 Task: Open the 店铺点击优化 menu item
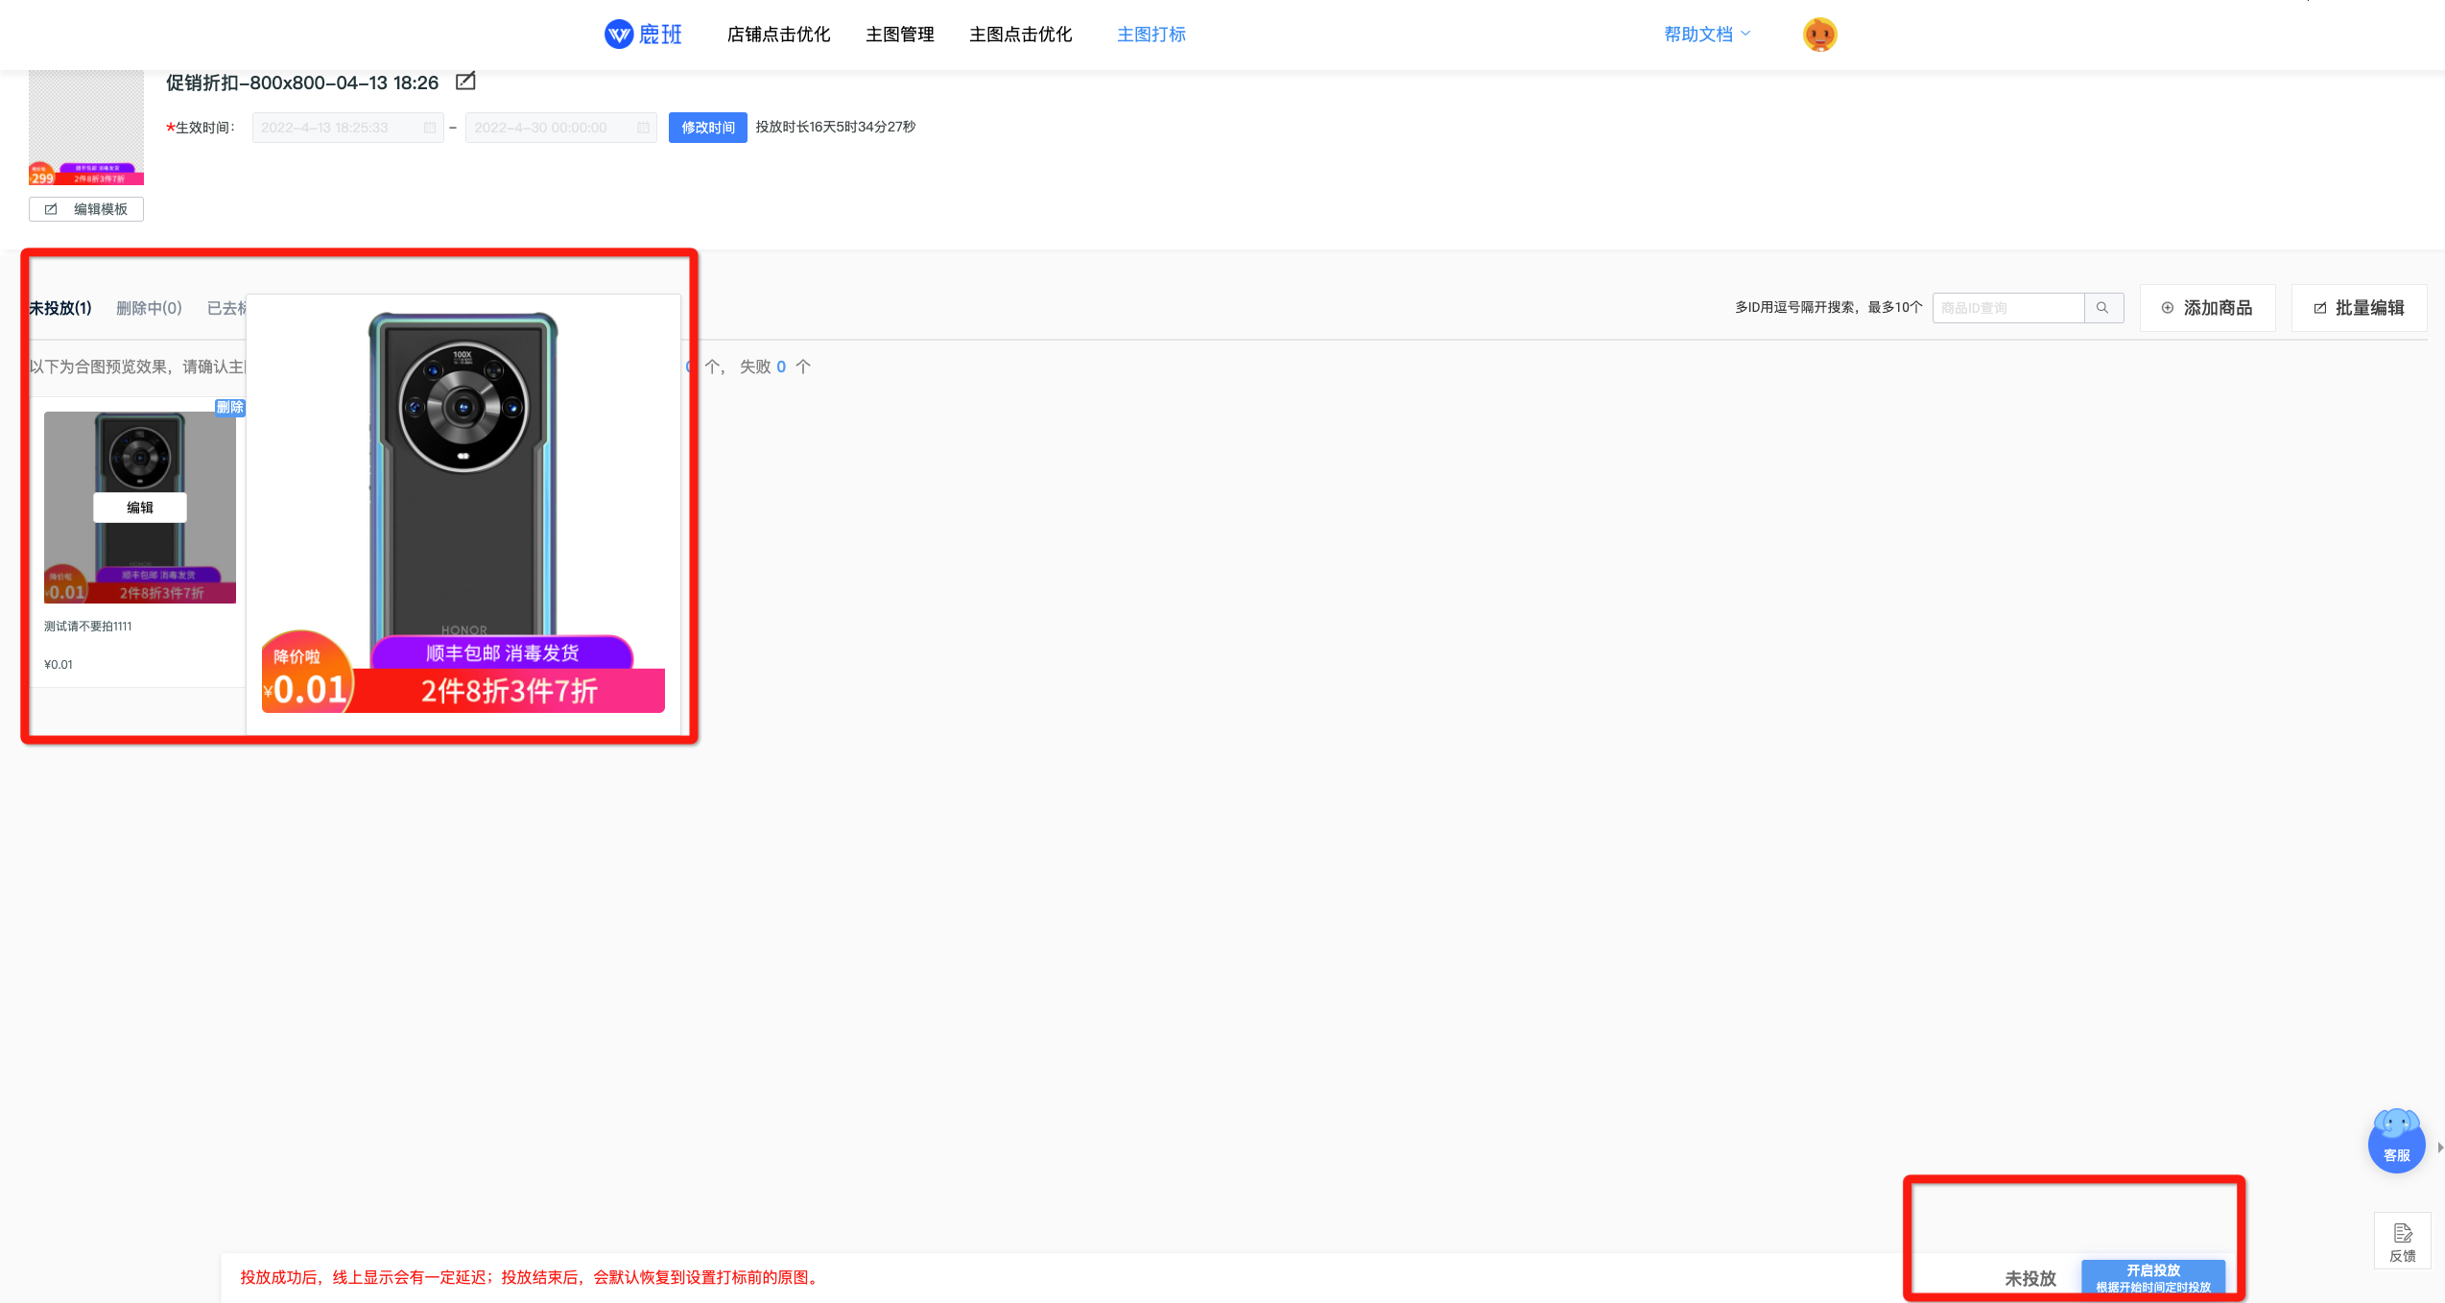[778, 35]
